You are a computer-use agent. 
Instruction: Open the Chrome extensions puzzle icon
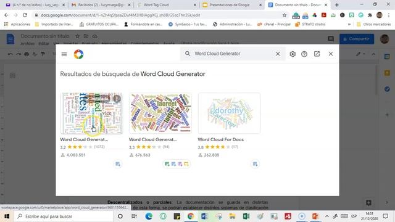point(370,15)
